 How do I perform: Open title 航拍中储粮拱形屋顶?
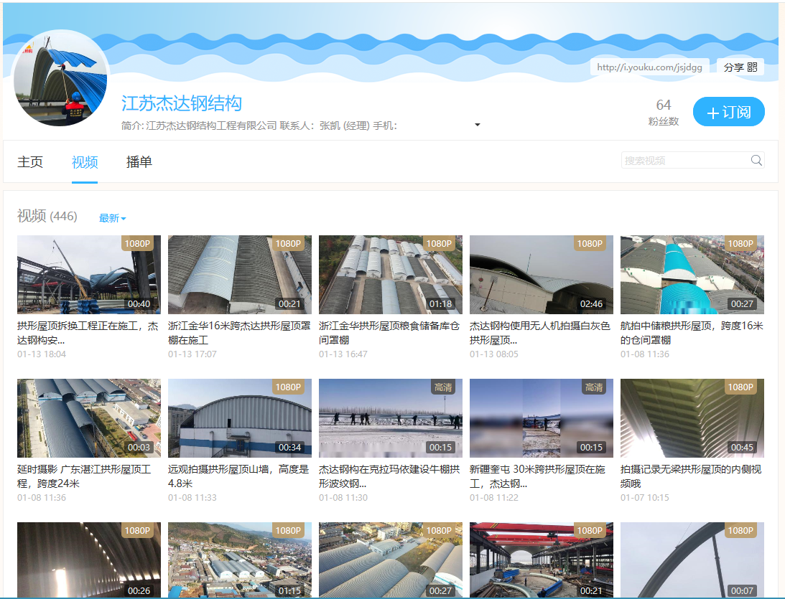coord(692,333)
